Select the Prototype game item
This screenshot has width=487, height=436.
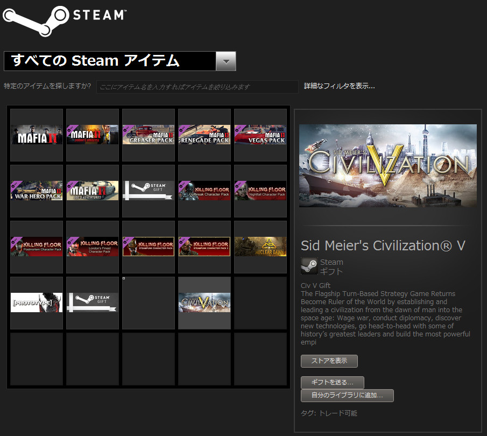pyautogui.click(x=37, y=303)
